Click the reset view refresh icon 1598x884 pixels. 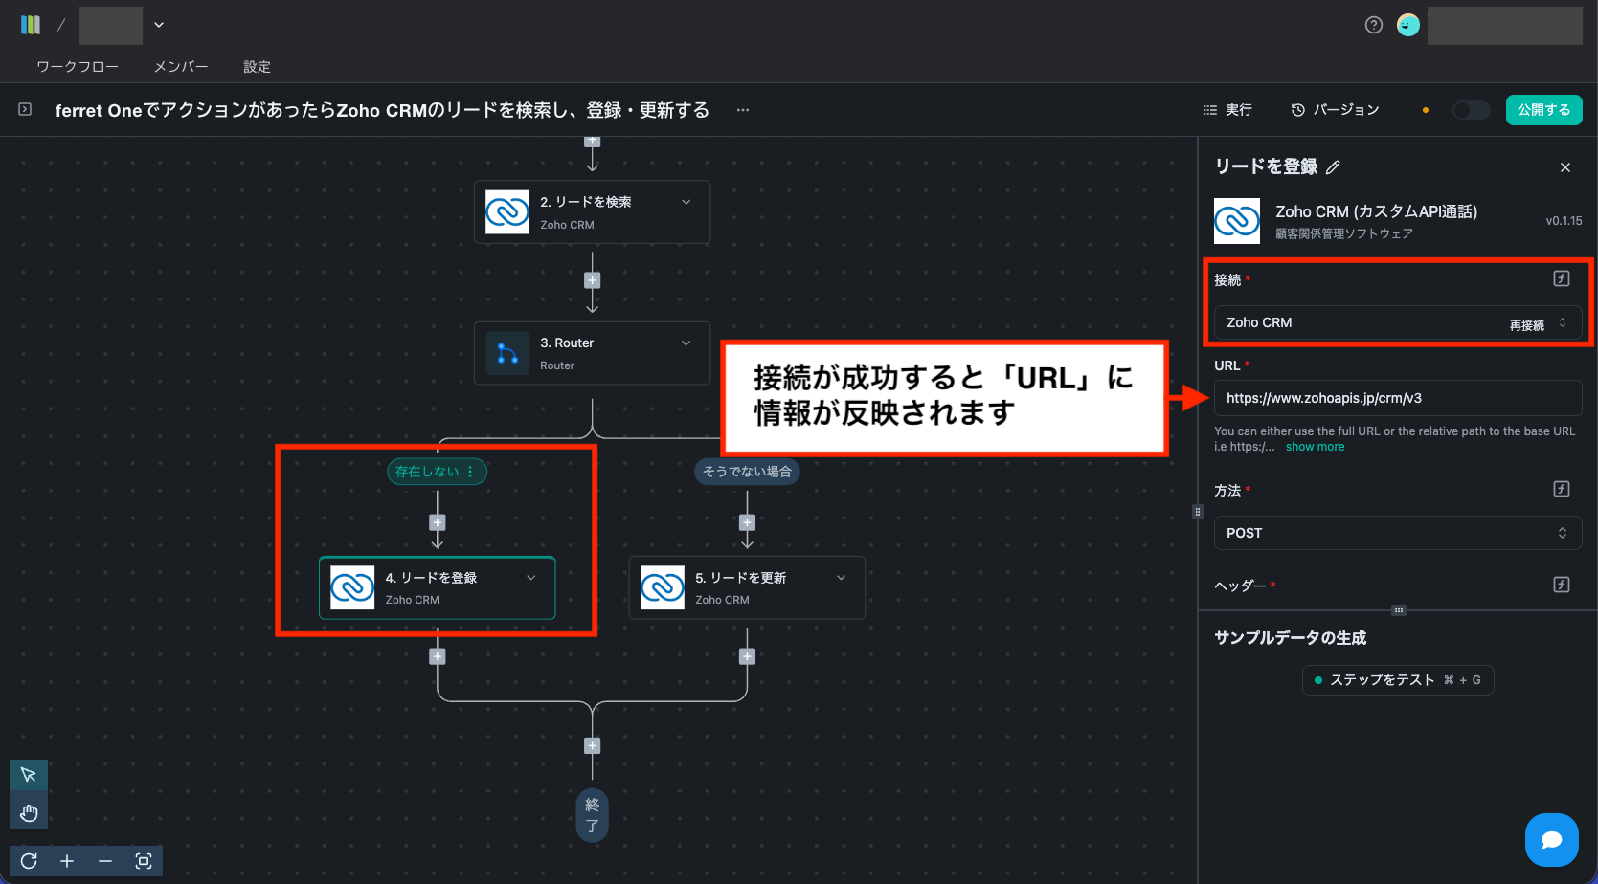pos(29,861)
